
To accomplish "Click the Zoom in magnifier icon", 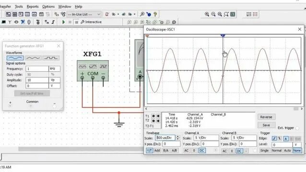I will point(207,14).
